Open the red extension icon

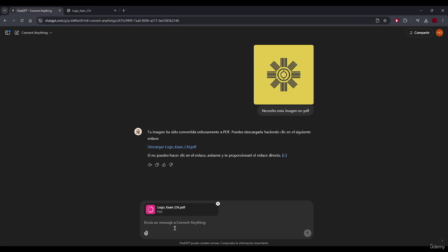(x=397, y=20)
